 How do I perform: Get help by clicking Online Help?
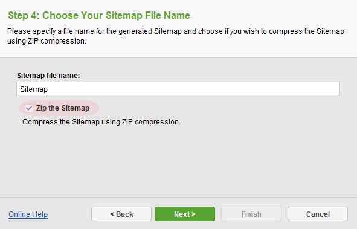pos(28,214)
